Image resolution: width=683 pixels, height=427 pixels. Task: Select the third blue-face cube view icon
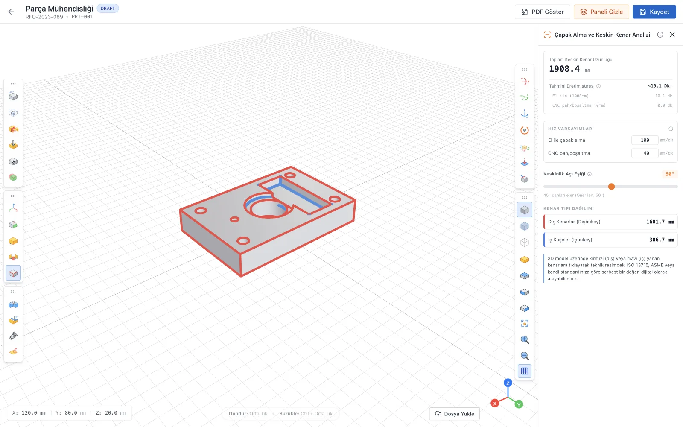(x=525, y=308)
